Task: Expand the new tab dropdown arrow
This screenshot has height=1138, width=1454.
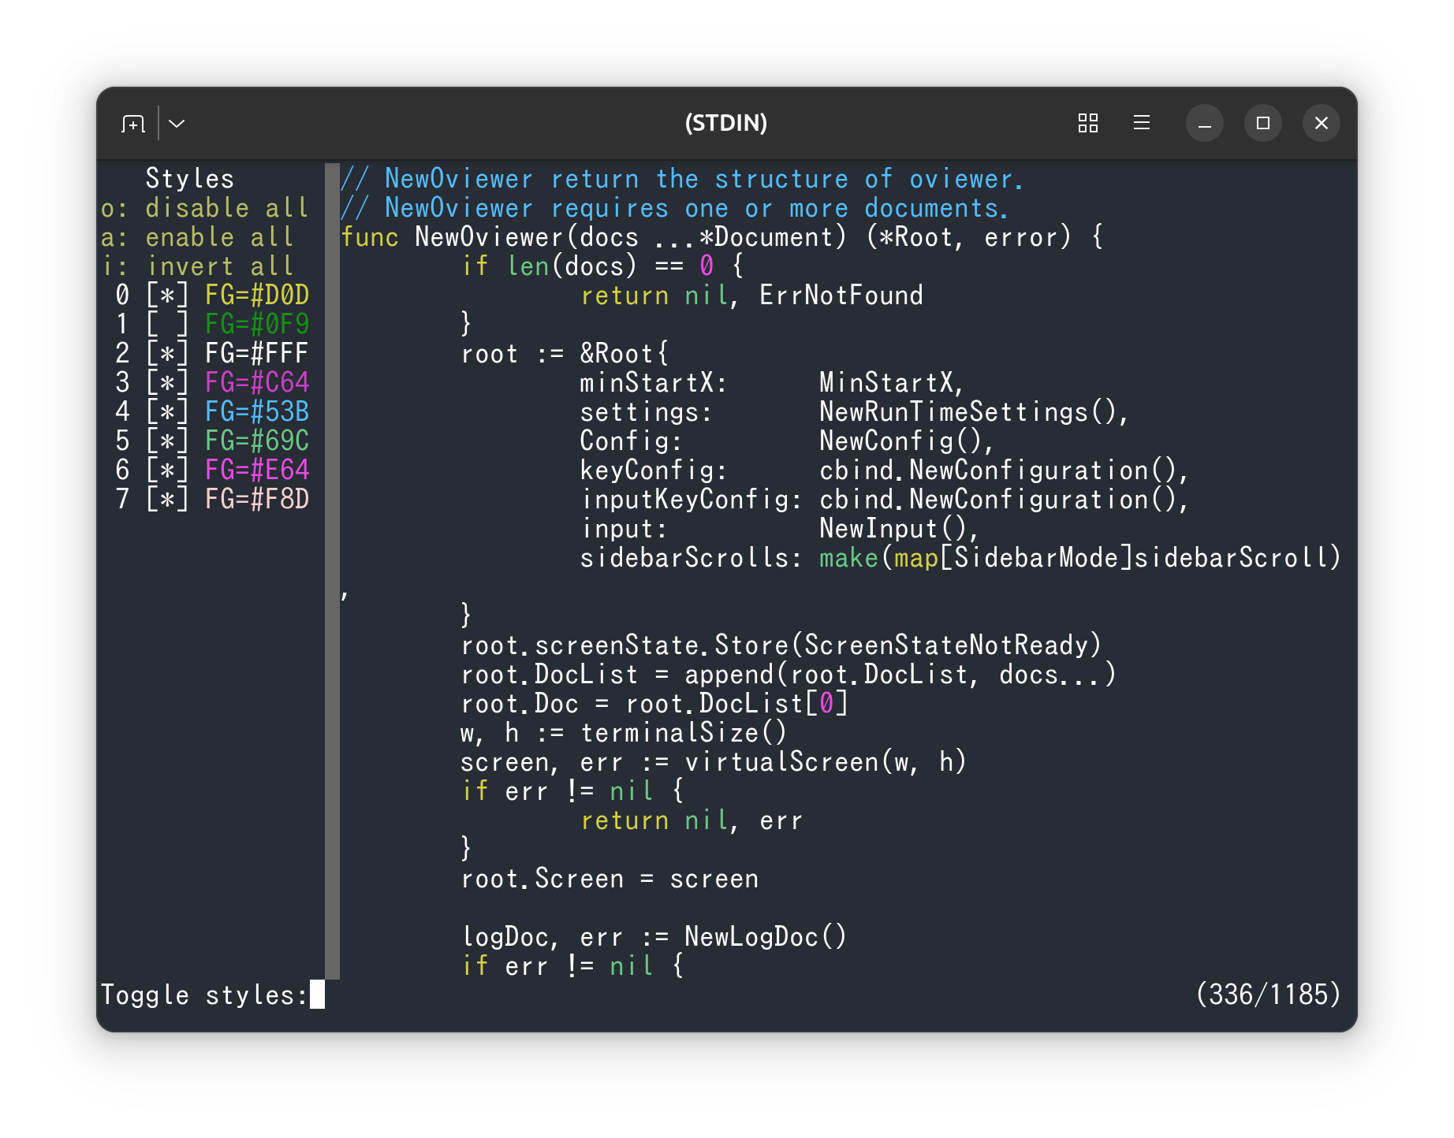Action: point(177,124)
